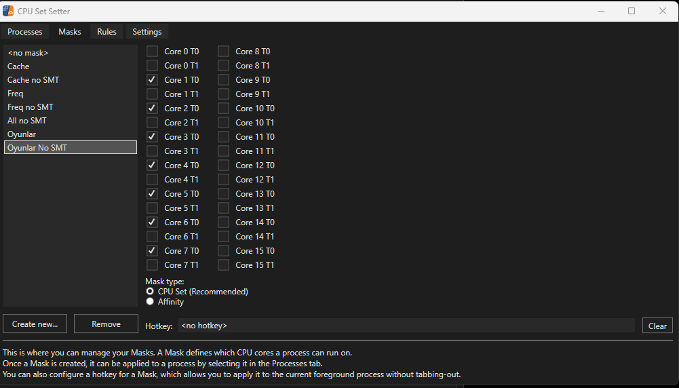Choose the Freq no SMT mask

[x=70, y=107]
